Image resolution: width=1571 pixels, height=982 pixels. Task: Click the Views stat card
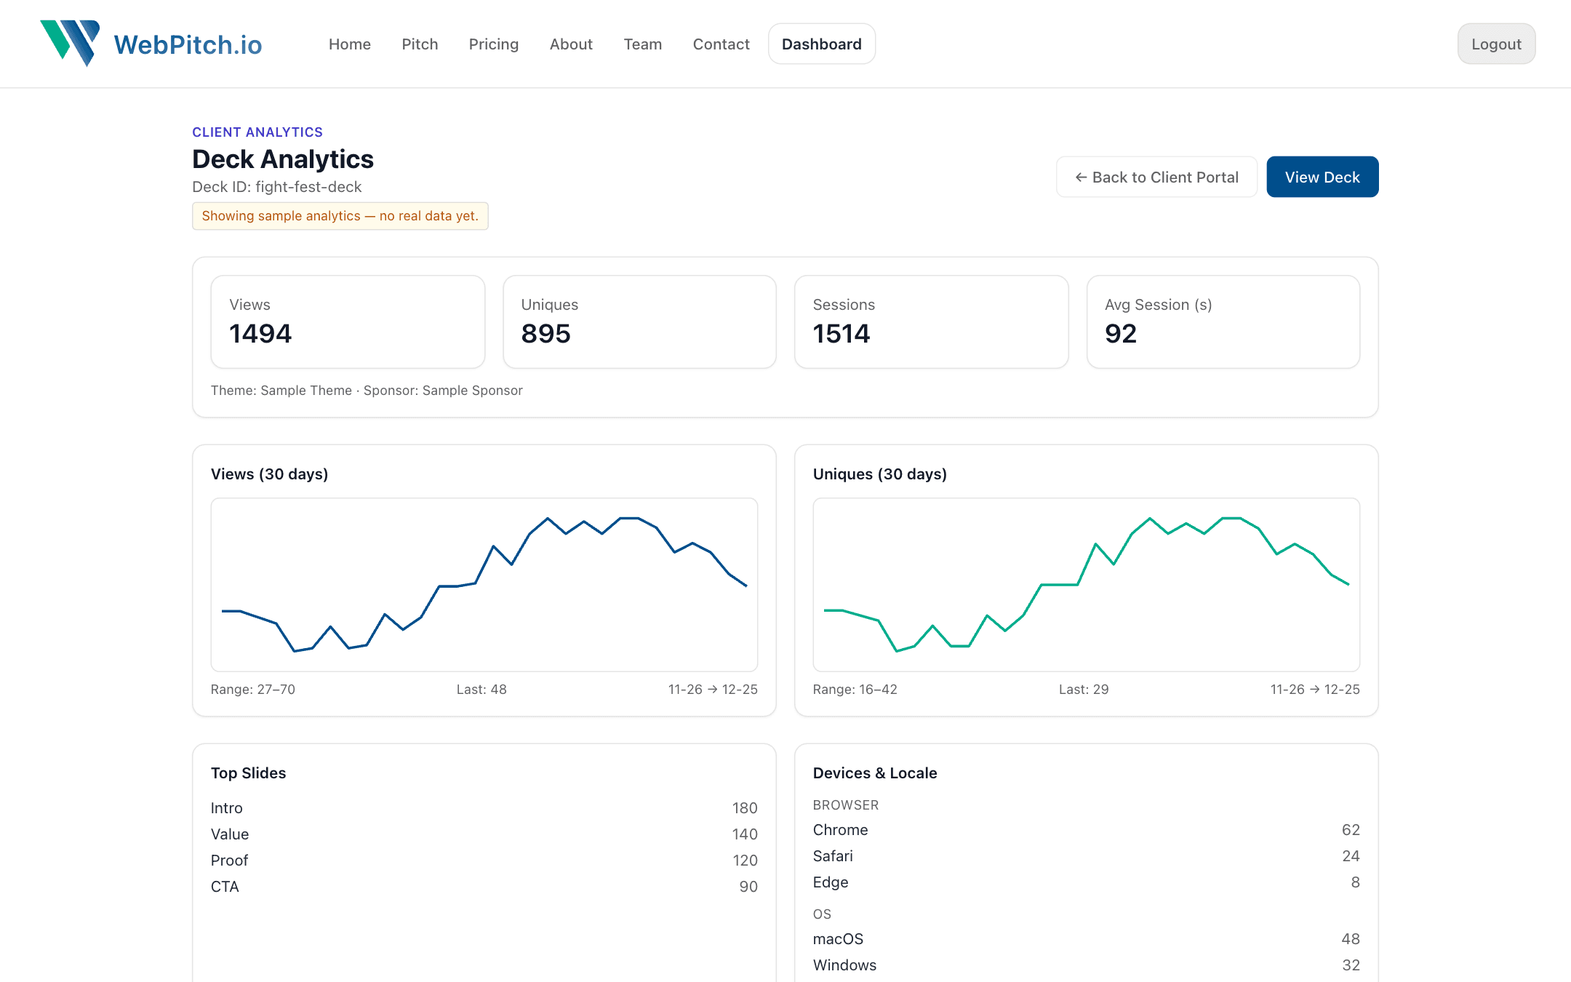tap(348, 322)
